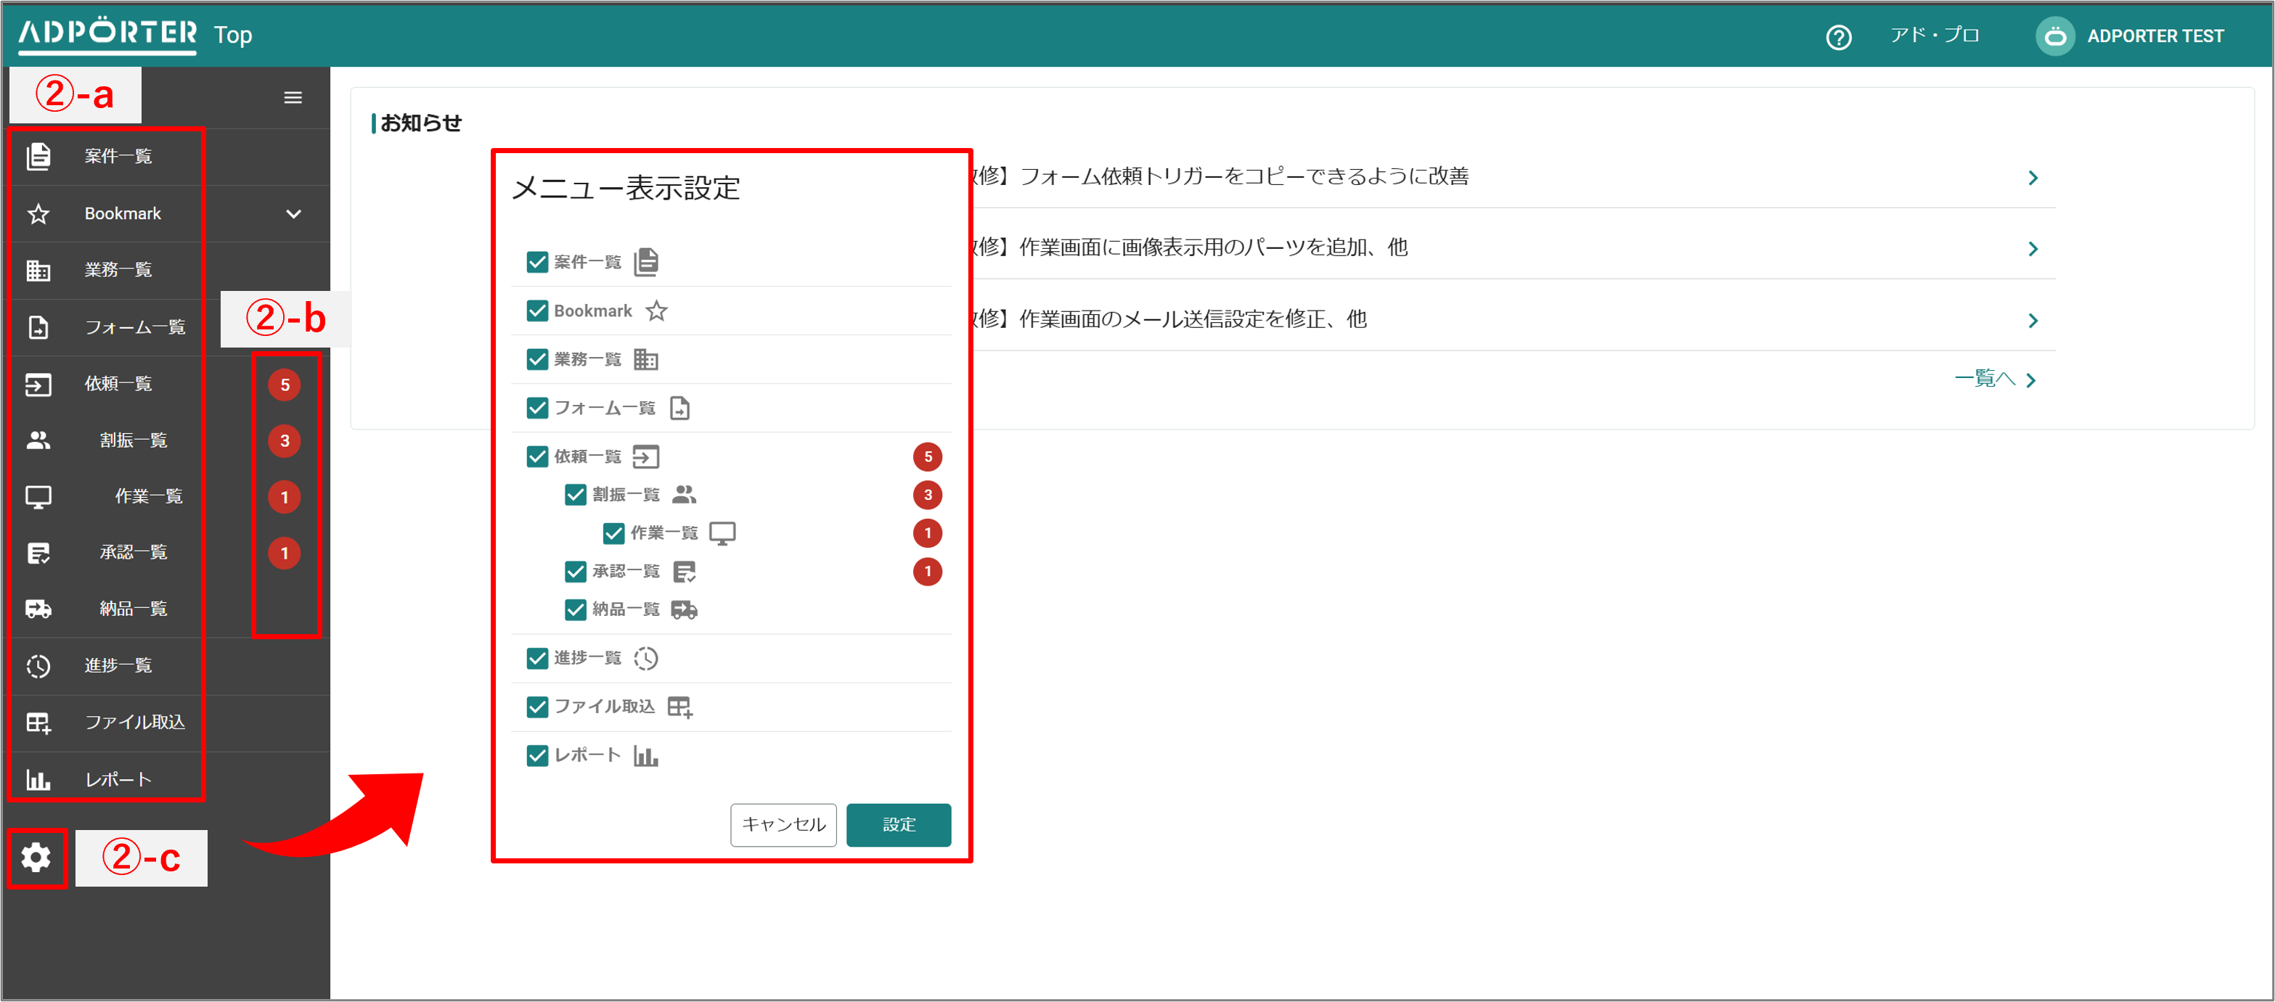Toggle 依頼一覧 checkbox in dialog
Image resolution: width=2275 pixels, height=1002 pixels.
(x=537, y=456)
